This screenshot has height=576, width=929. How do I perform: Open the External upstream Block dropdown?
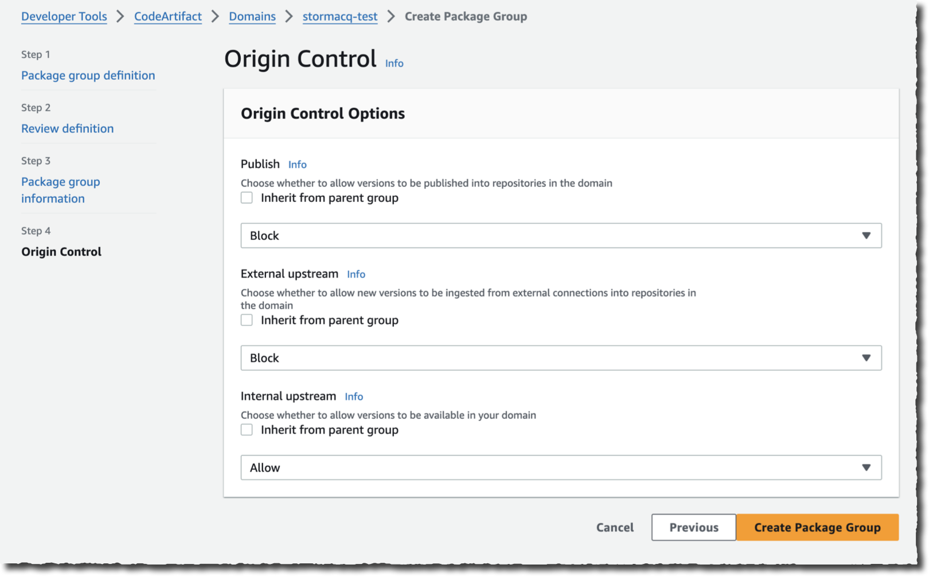click(561, 357)
